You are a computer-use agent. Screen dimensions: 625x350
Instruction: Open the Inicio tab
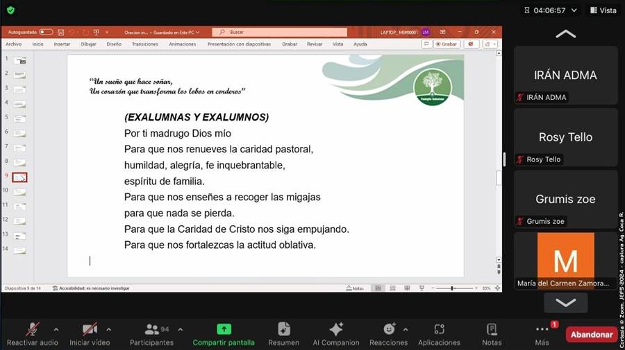pyautogui.click(x=38, y=44)
